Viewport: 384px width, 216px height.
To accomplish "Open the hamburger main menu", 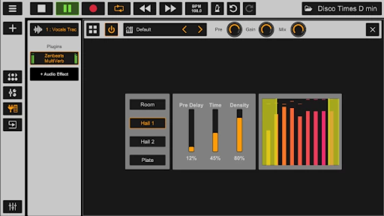I will pyautogui.click(x=12, y=8).
